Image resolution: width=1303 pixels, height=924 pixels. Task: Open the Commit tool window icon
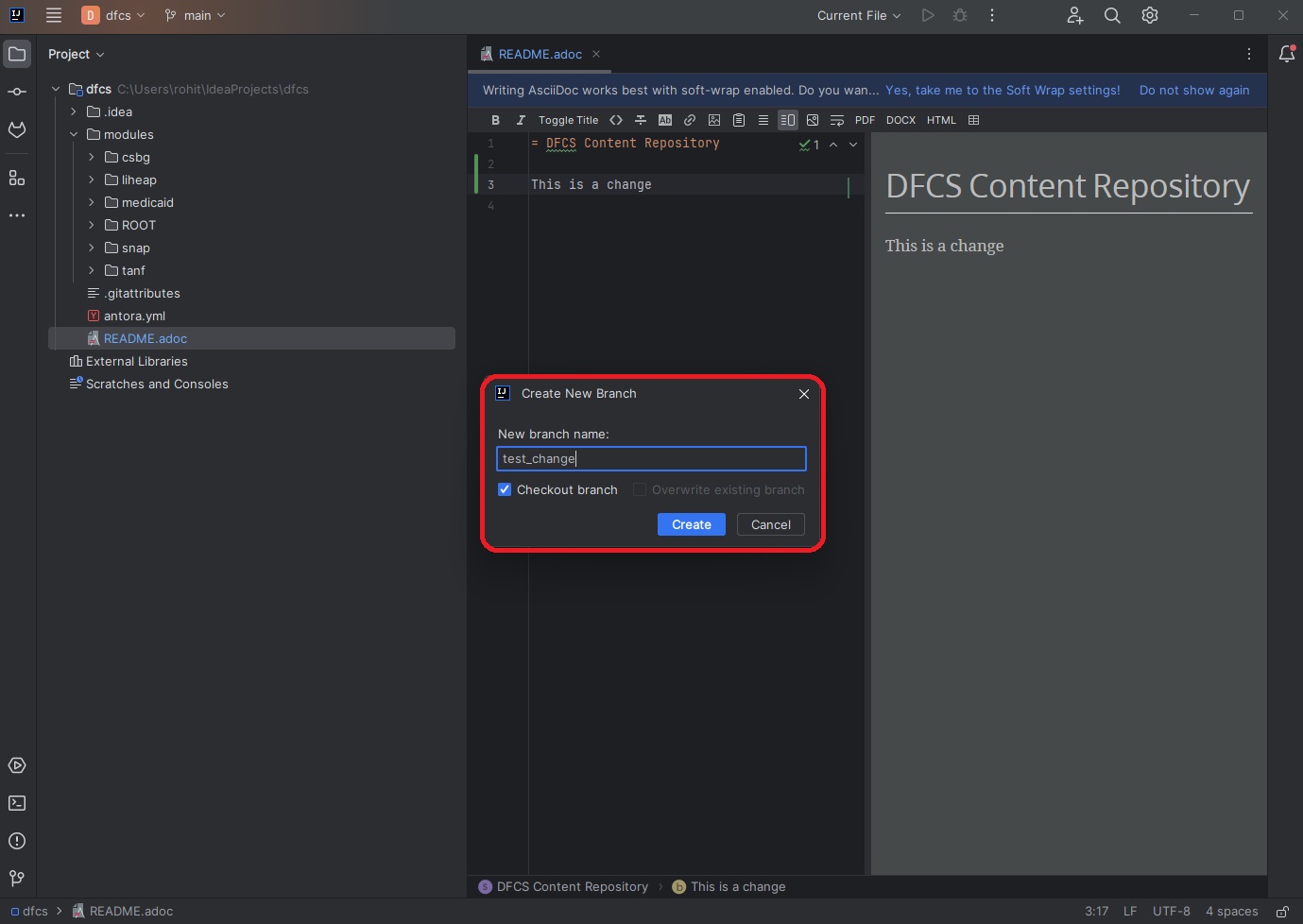point(17,92)
